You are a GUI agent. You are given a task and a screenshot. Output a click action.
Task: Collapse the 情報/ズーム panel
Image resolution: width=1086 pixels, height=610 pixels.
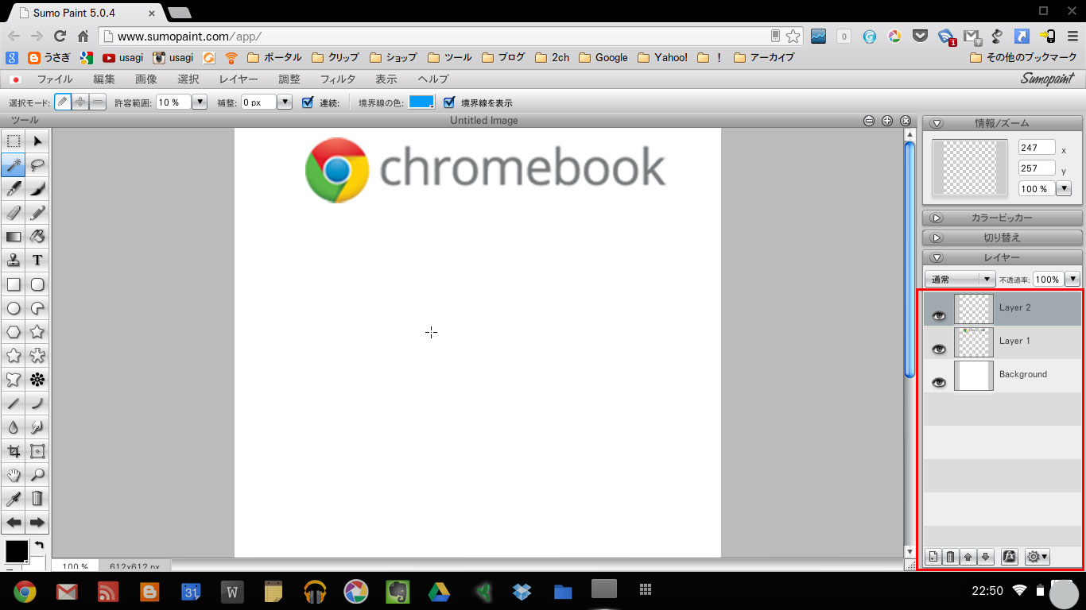coord(936,123)
